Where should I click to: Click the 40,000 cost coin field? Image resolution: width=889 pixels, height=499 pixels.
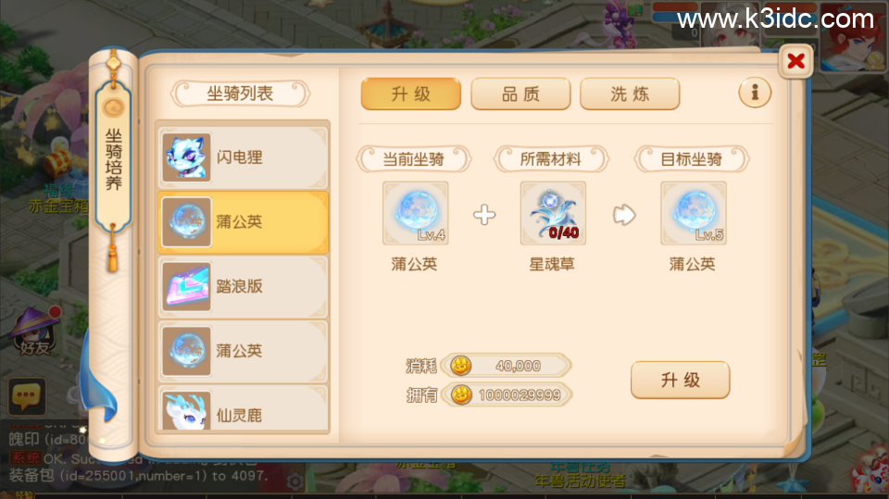pyautogui.click(x=507, y=366)
